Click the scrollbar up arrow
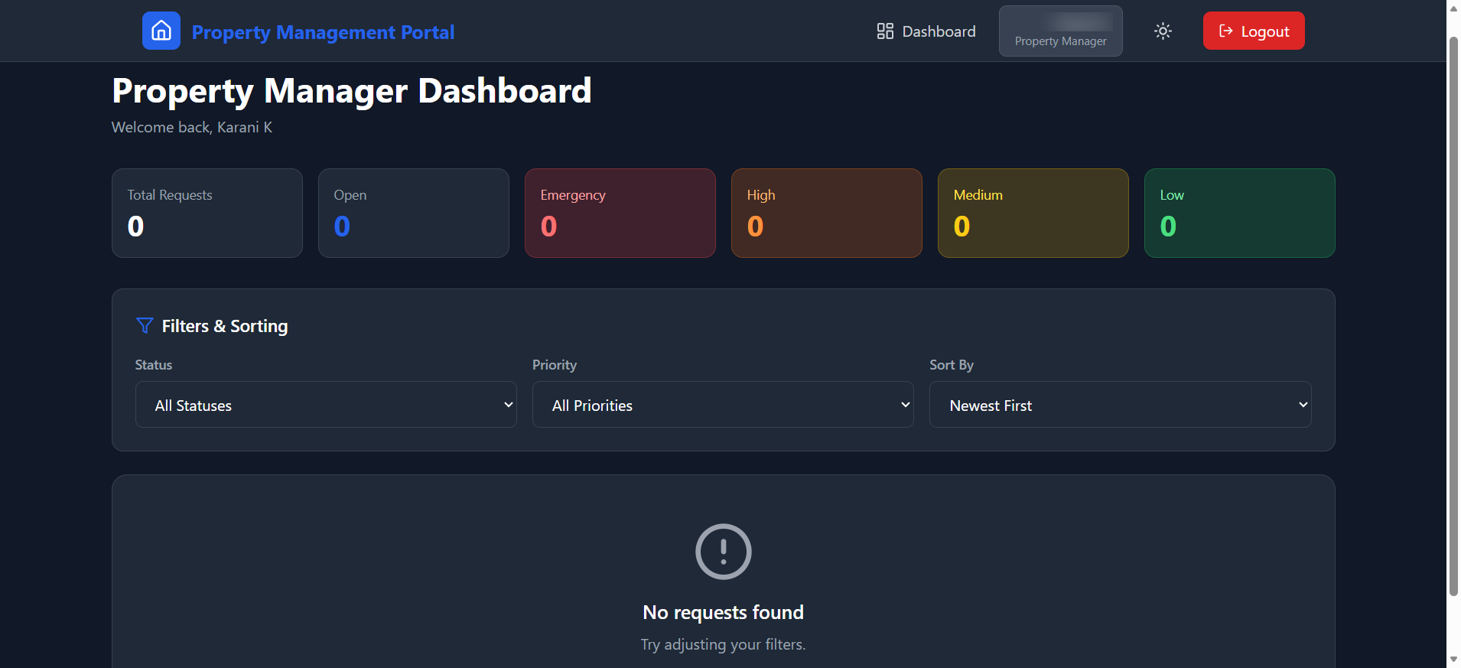The height and width of the screenshot is (668, 1461). click(1453, 8)
